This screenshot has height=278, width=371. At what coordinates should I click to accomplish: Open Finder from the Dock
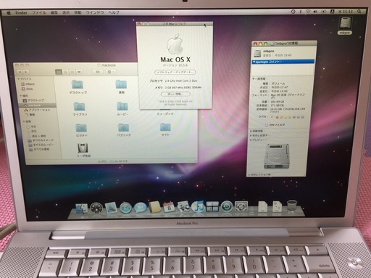[x=81, y=208]
